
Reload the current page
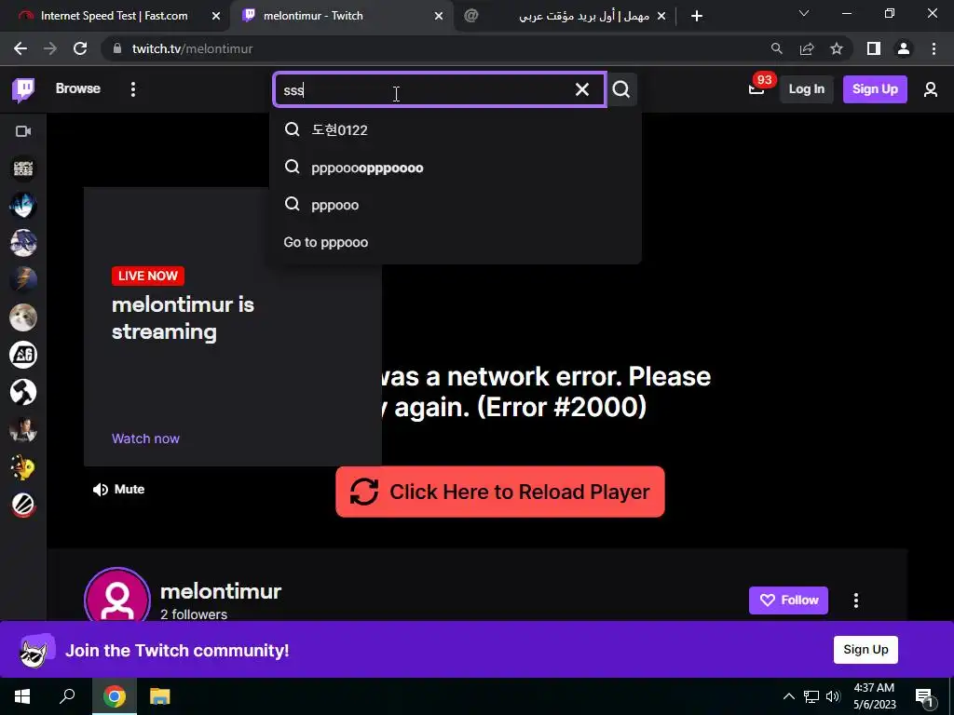(80, 48)
